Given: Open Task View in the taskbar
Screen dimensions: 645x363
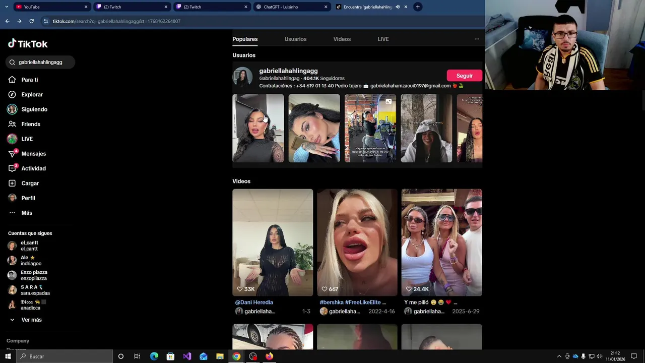Looking at the screenshot, I should coord(137,356).
